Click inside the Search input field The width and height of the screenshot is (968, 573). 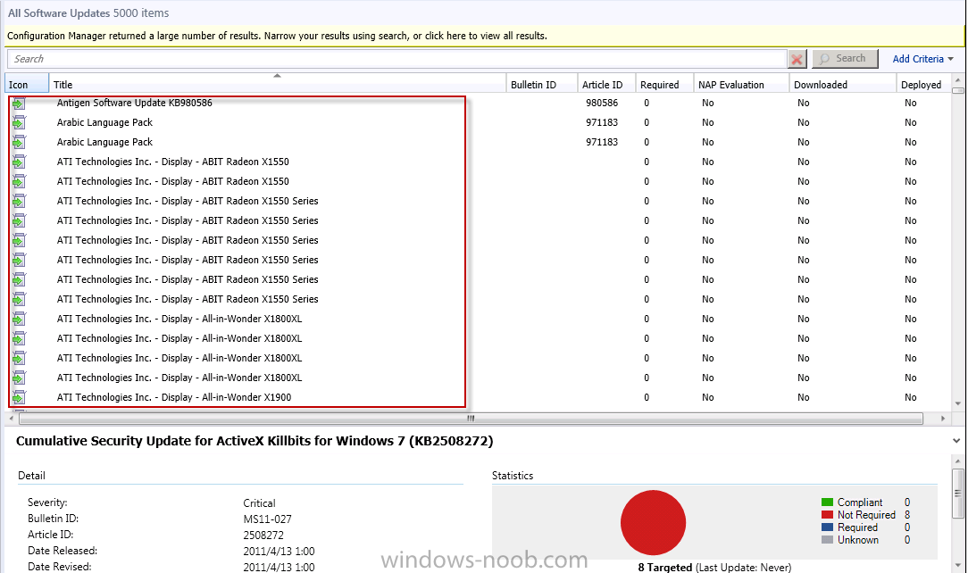pos(396,59)
